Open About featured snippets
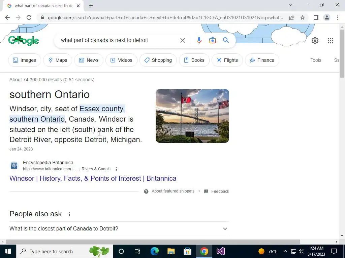345x258 pixels. [x=173, y=191]
